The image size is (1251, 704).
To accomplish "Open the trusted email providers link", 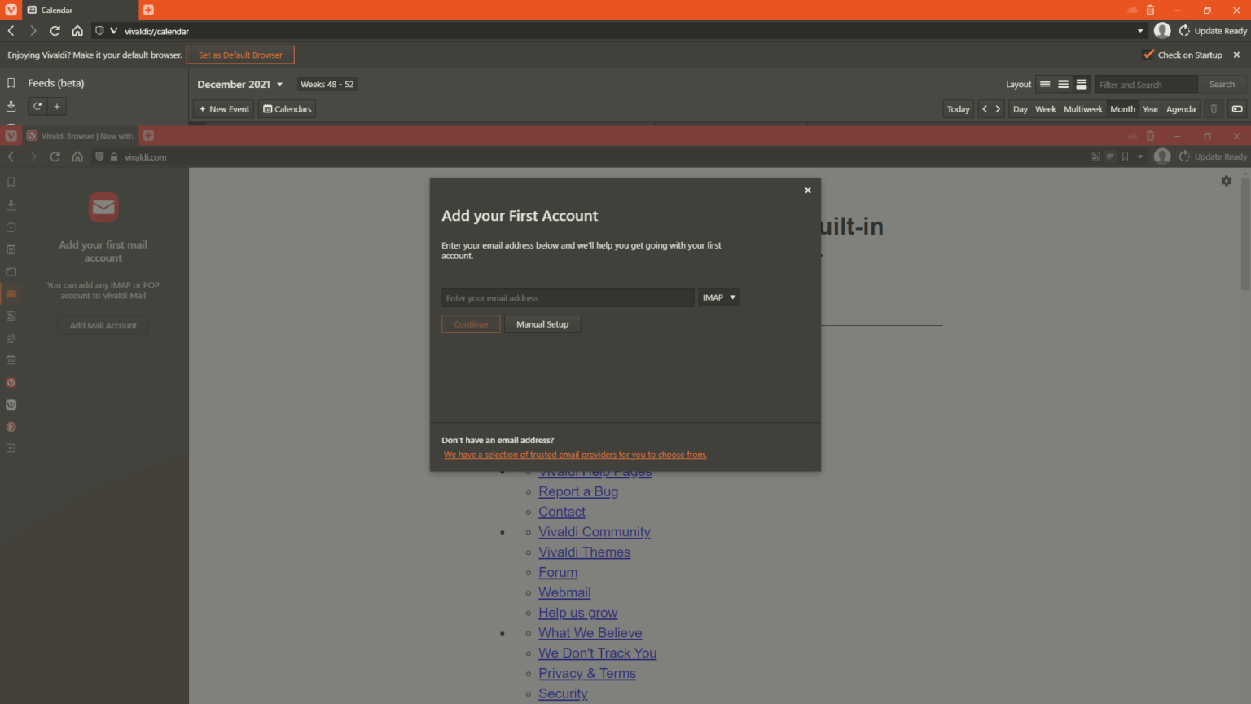I will coord(574,454).
